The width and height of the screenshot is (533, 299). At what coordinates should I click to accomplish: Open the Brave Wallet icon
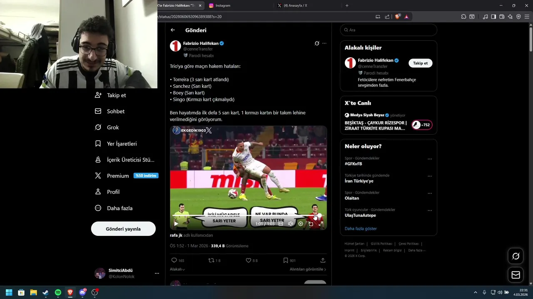tap(502, 17)
